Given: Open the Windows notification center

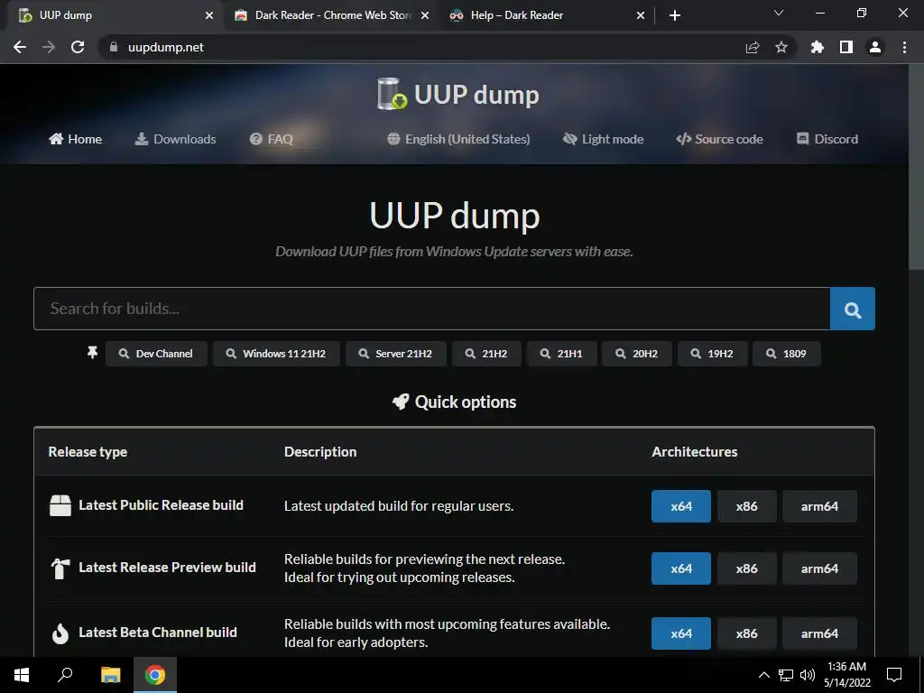Looking at the screenshot, I should [894, 675].
